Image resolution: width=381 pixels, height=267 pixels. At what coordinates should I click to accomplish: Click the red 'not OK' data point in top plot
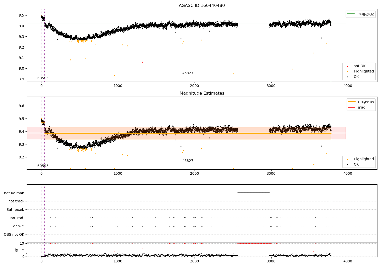(x=142, y=62)
